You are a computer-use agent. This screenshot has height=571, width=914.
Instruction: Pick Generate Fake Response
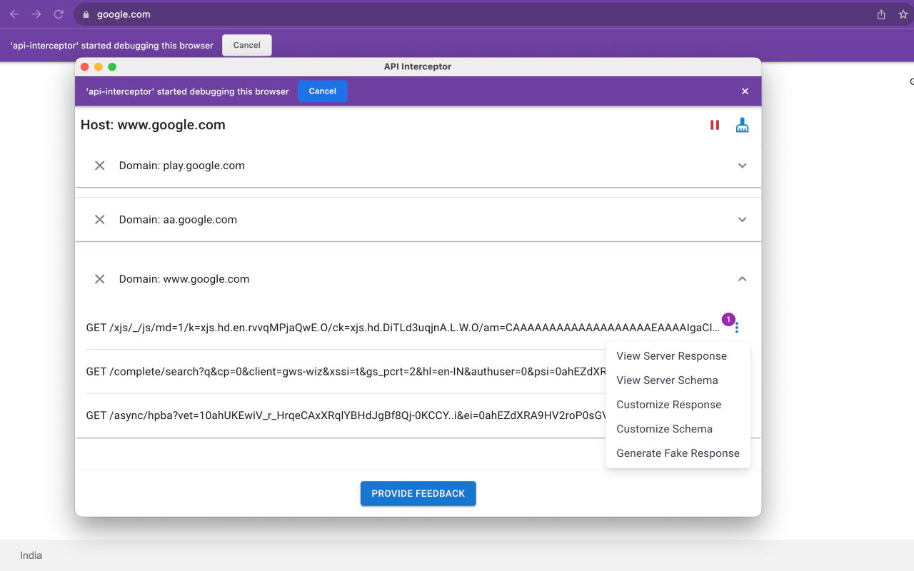[x=678, y=453]
